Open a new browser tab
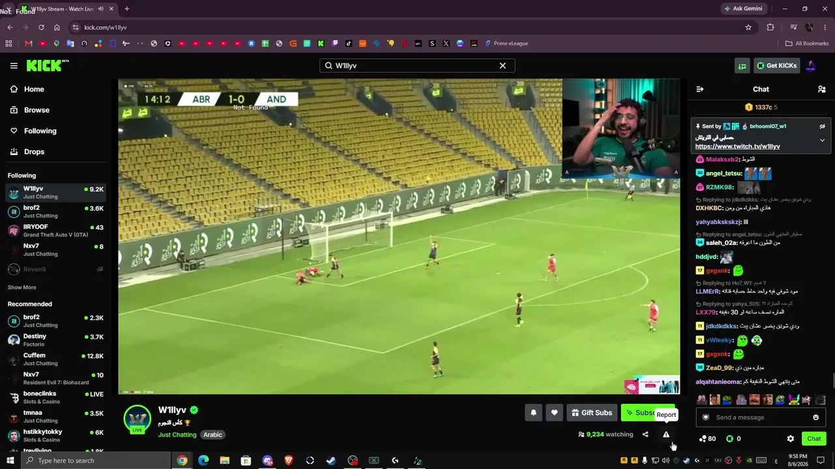Image resolution: width=835 pixels, height=469 pixels. coord(127,9)
